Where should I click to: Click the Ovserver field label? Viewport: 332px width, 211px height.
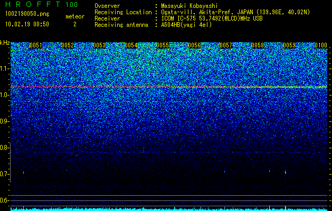coord(107,6)
